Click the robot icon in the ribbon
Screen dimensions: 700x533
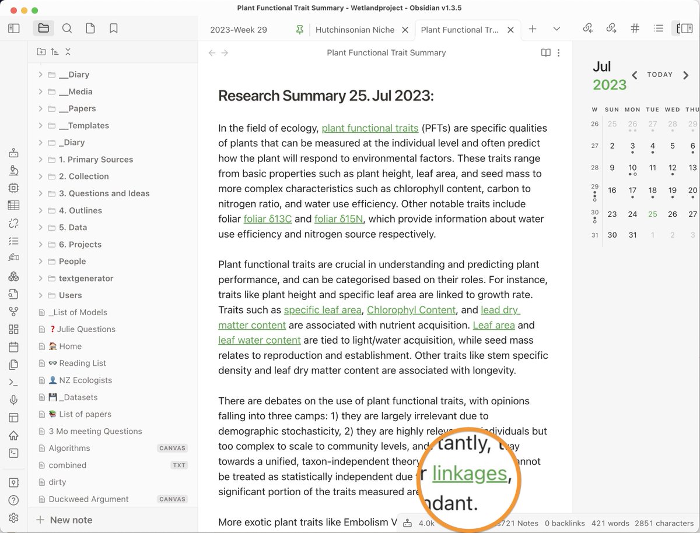pyautogui.click(x=14, y=153)
